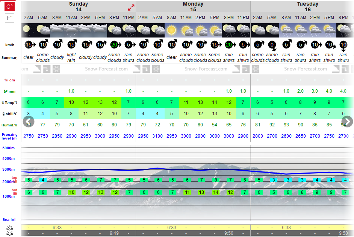The image size is (354, 237).
Task: Select the Celsius units button
Action: [9, 6]
